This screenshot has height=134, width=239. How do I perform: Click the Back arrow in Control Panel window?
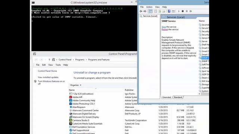point(36,60)
